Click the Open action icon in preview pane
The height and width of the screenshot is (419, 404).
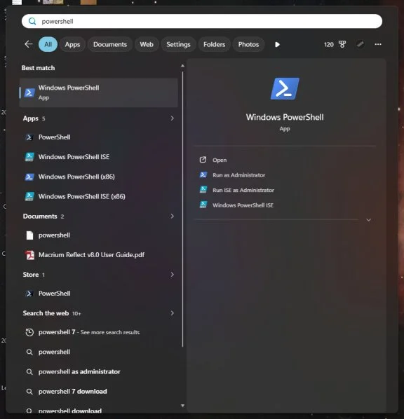coord(203,160)
